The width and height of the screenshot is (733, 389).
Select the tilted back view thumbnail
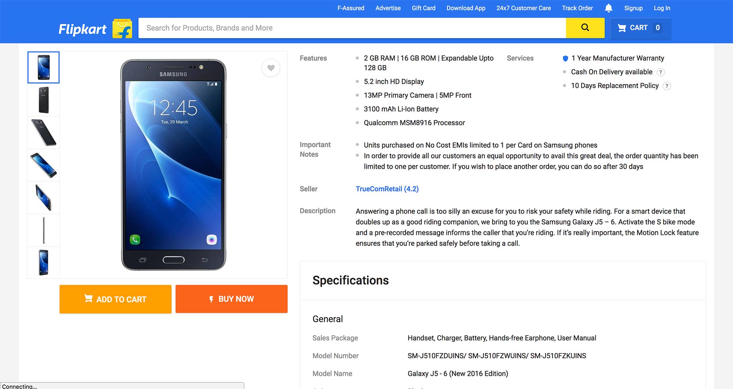tap(43, 133)
